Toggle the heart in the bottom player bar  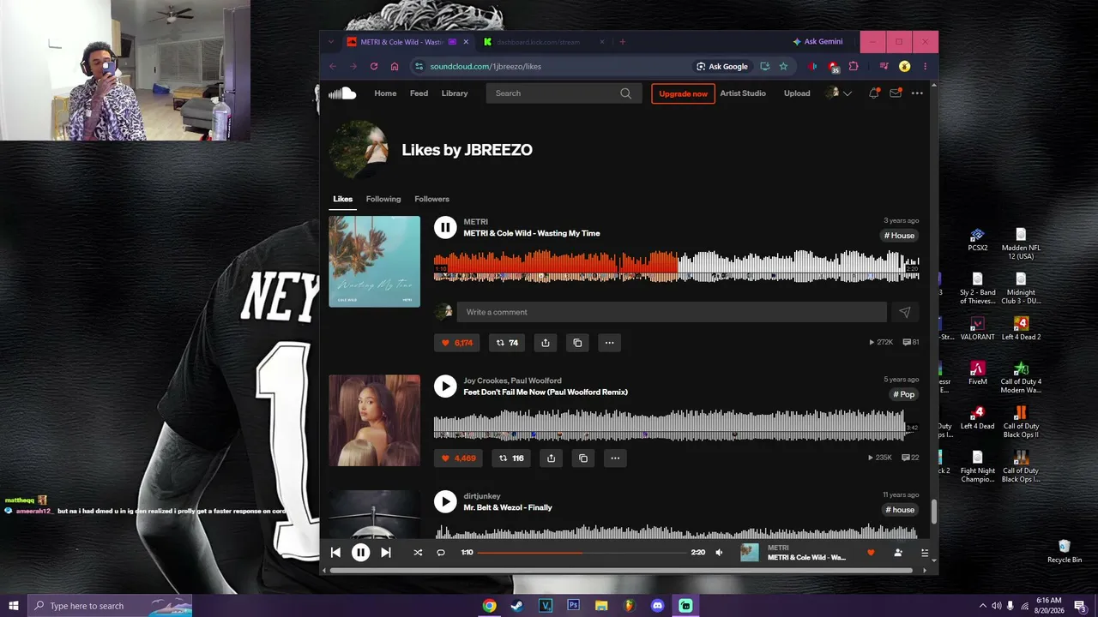[x=871, y=553]
